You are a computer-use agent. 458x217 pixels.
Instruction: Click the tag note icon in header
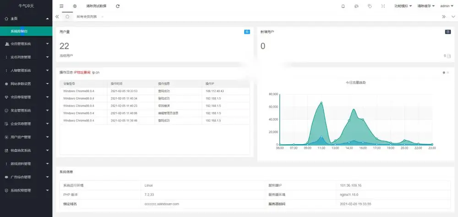pos(370,6)
